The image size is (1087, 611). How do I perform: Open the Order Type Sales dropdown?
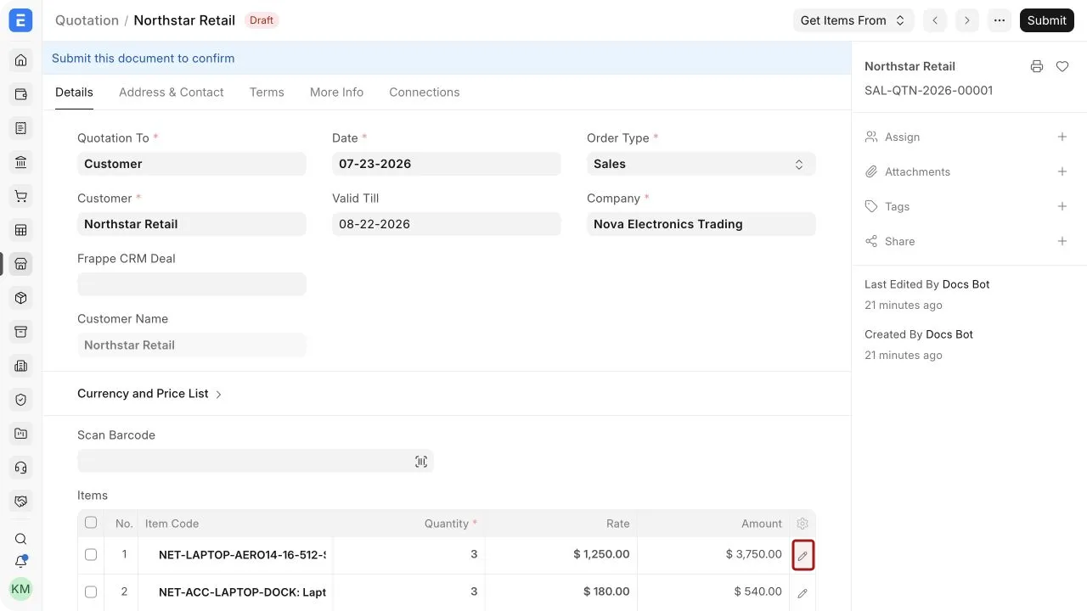click(701, 164)
